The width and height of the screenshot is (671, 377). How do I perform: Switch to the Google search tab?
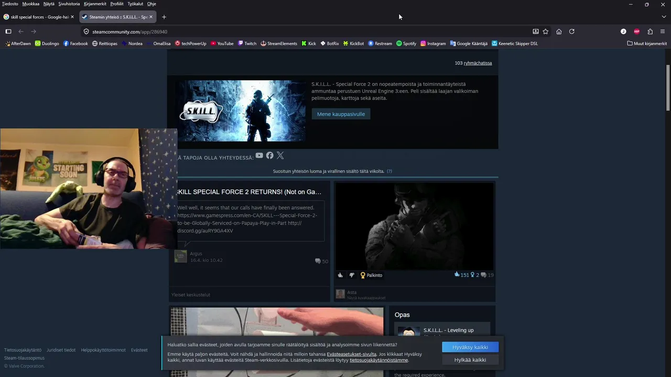point(39,17)
